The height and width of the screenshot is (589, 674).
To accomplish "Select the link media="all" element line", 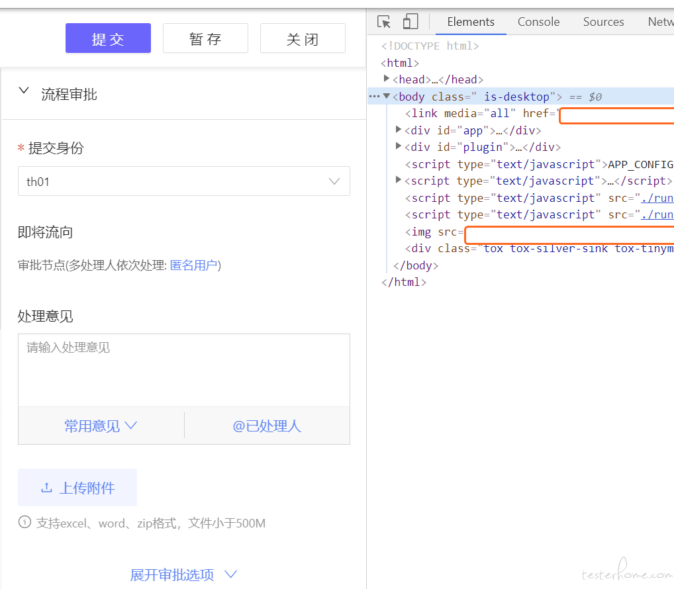I will pyautogui.click(x=539, y=113).
